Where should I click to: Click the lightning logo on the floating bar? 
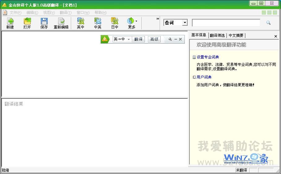coord(105,39)
